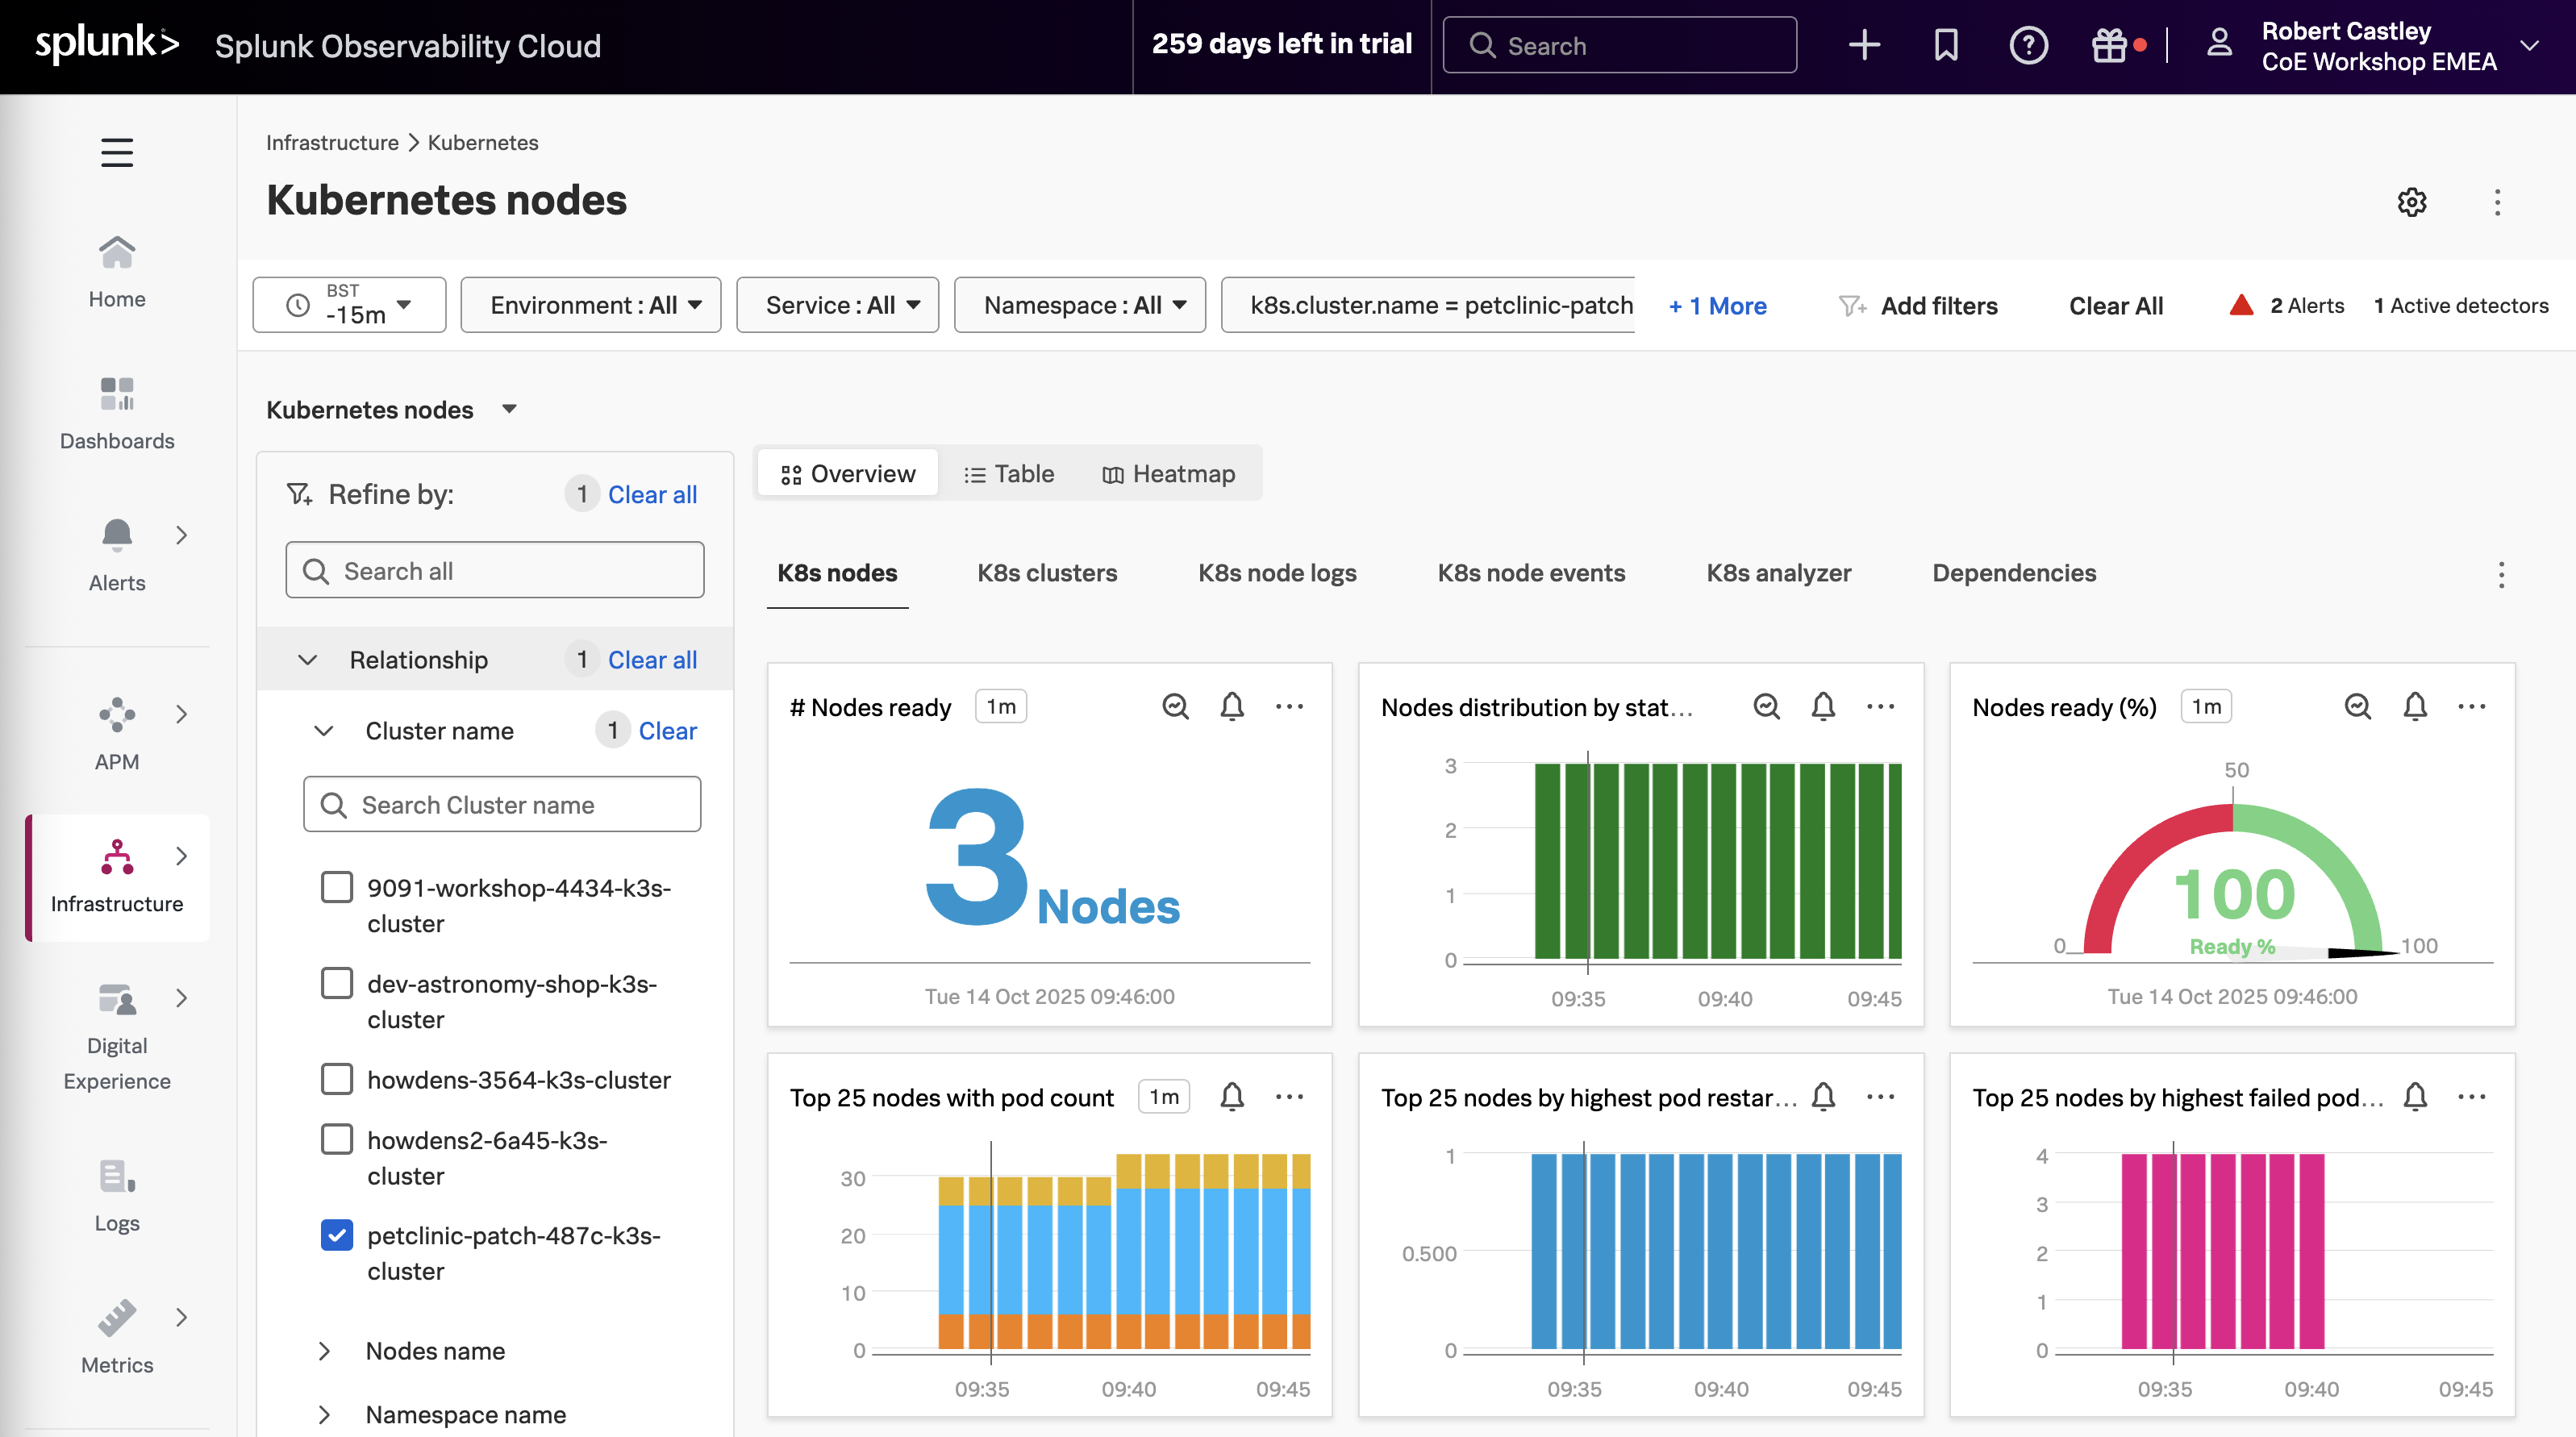Open the help question mark icon
Image resolution: width=2576 pixels, height=1437 pixels.
(2028, 45)
